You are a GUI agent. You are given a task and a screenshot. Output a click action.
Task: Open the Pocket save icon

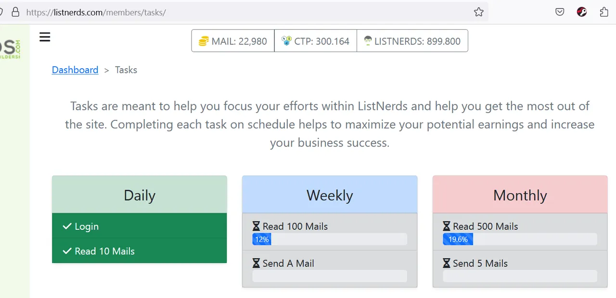point(560,12)
